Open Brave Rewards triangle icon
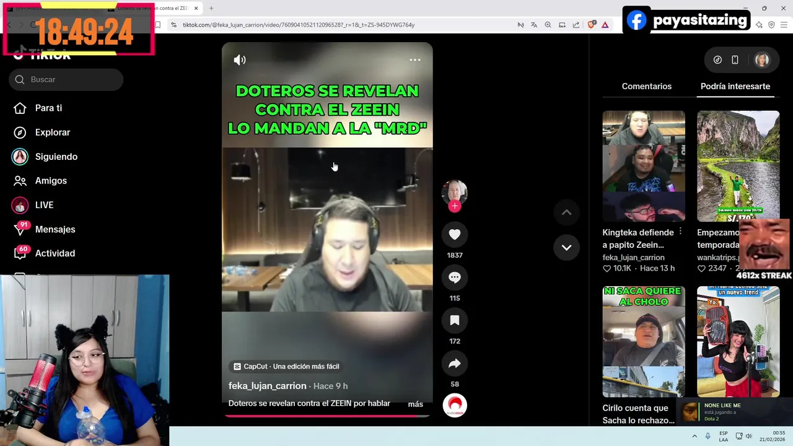 tap(605, 25)
